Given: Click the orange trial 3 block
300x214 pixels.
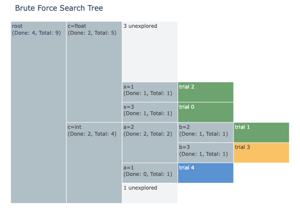Looking at the screenshot, I should pyautogui.click(x=261, y=153).
